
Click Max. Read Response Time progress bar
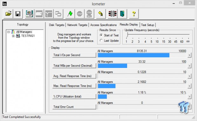pyautogui.click(x=142, y=86)
